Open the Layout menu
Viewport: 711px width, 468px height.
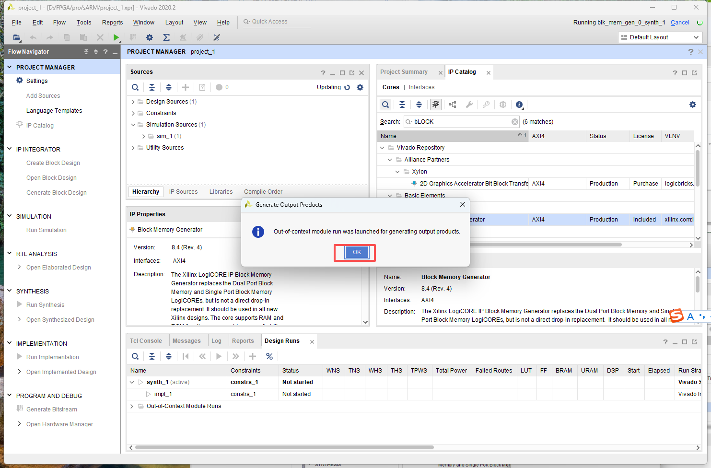[174, 23]
